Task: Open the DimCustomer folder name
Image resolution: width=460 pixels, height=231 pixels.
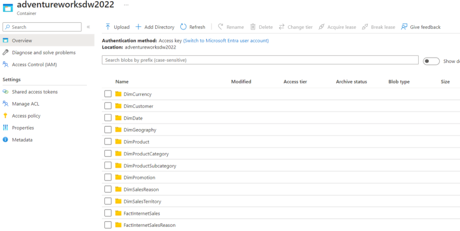Action: 138,106
